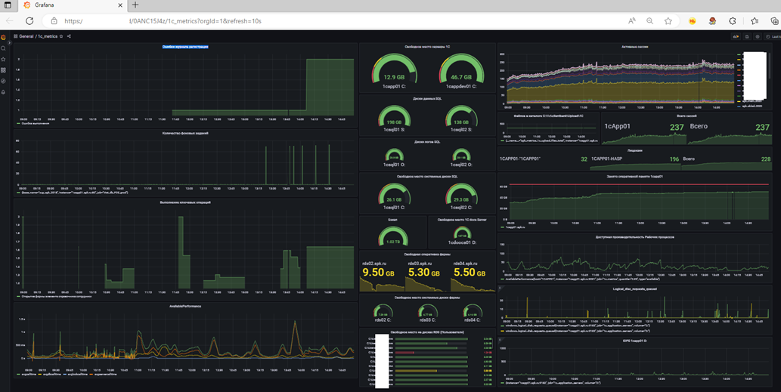781x392 pixels.
Task: Open the Search dashboards sidebar icon
Action: [4, 48]
